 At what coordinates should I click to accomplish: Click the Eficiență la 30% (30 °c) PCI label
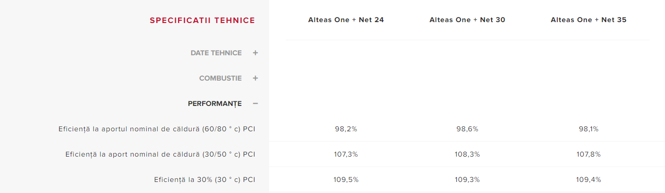click(204, 180)
